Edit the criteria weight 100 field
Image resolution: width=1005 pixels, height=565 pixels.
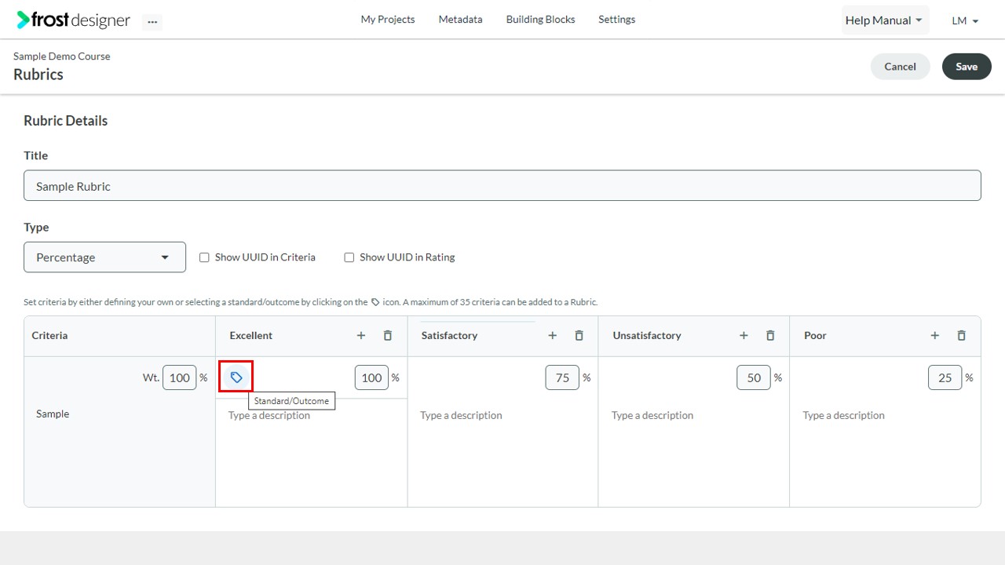pyautogui.click(x=180, y=377)
